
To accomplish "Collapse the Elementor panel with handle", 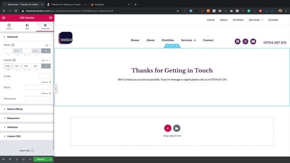I will point(56,89).
